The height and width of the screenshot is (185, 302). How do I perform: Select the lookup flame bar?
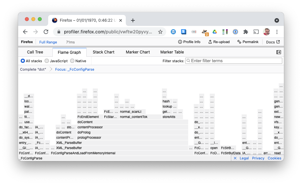pyautogui.click(x=167, y=106)
